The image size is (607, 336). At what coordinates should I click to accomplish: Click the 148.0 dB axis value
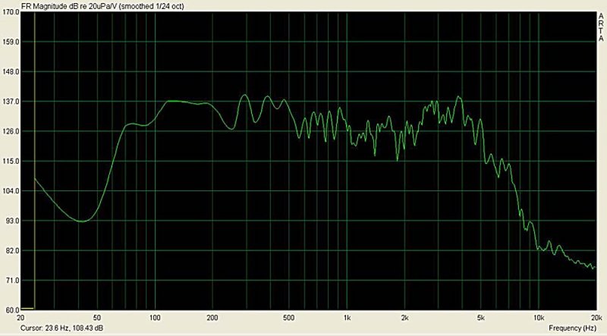coord(11,71)
